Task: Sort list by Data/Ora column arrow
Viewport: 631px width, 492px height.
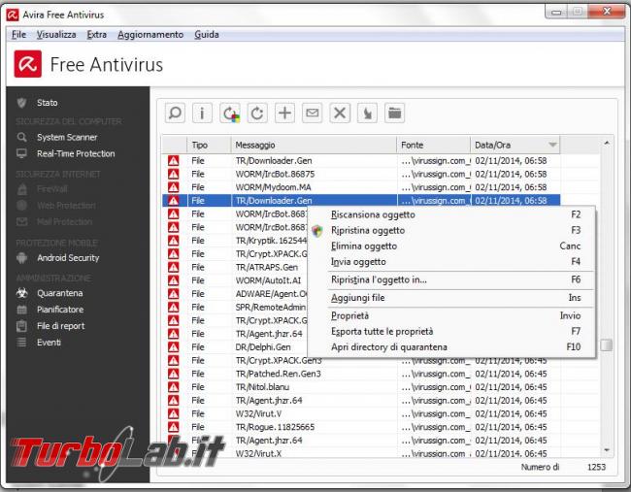Action: [x=553, y=145]
